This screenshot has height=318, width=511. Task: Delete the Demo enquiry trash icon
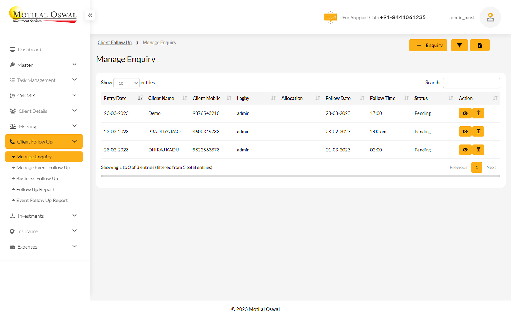(478, 113)
